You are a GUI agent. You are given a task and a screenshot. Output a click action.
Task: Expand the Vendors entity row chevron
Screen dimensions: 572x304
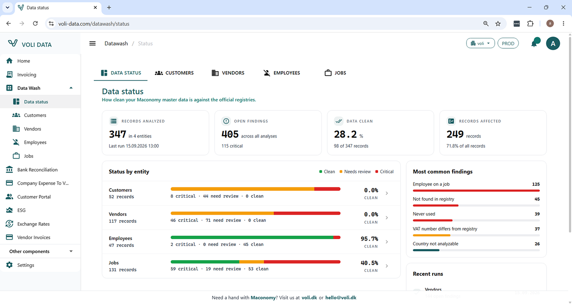[x=387, y=218]
